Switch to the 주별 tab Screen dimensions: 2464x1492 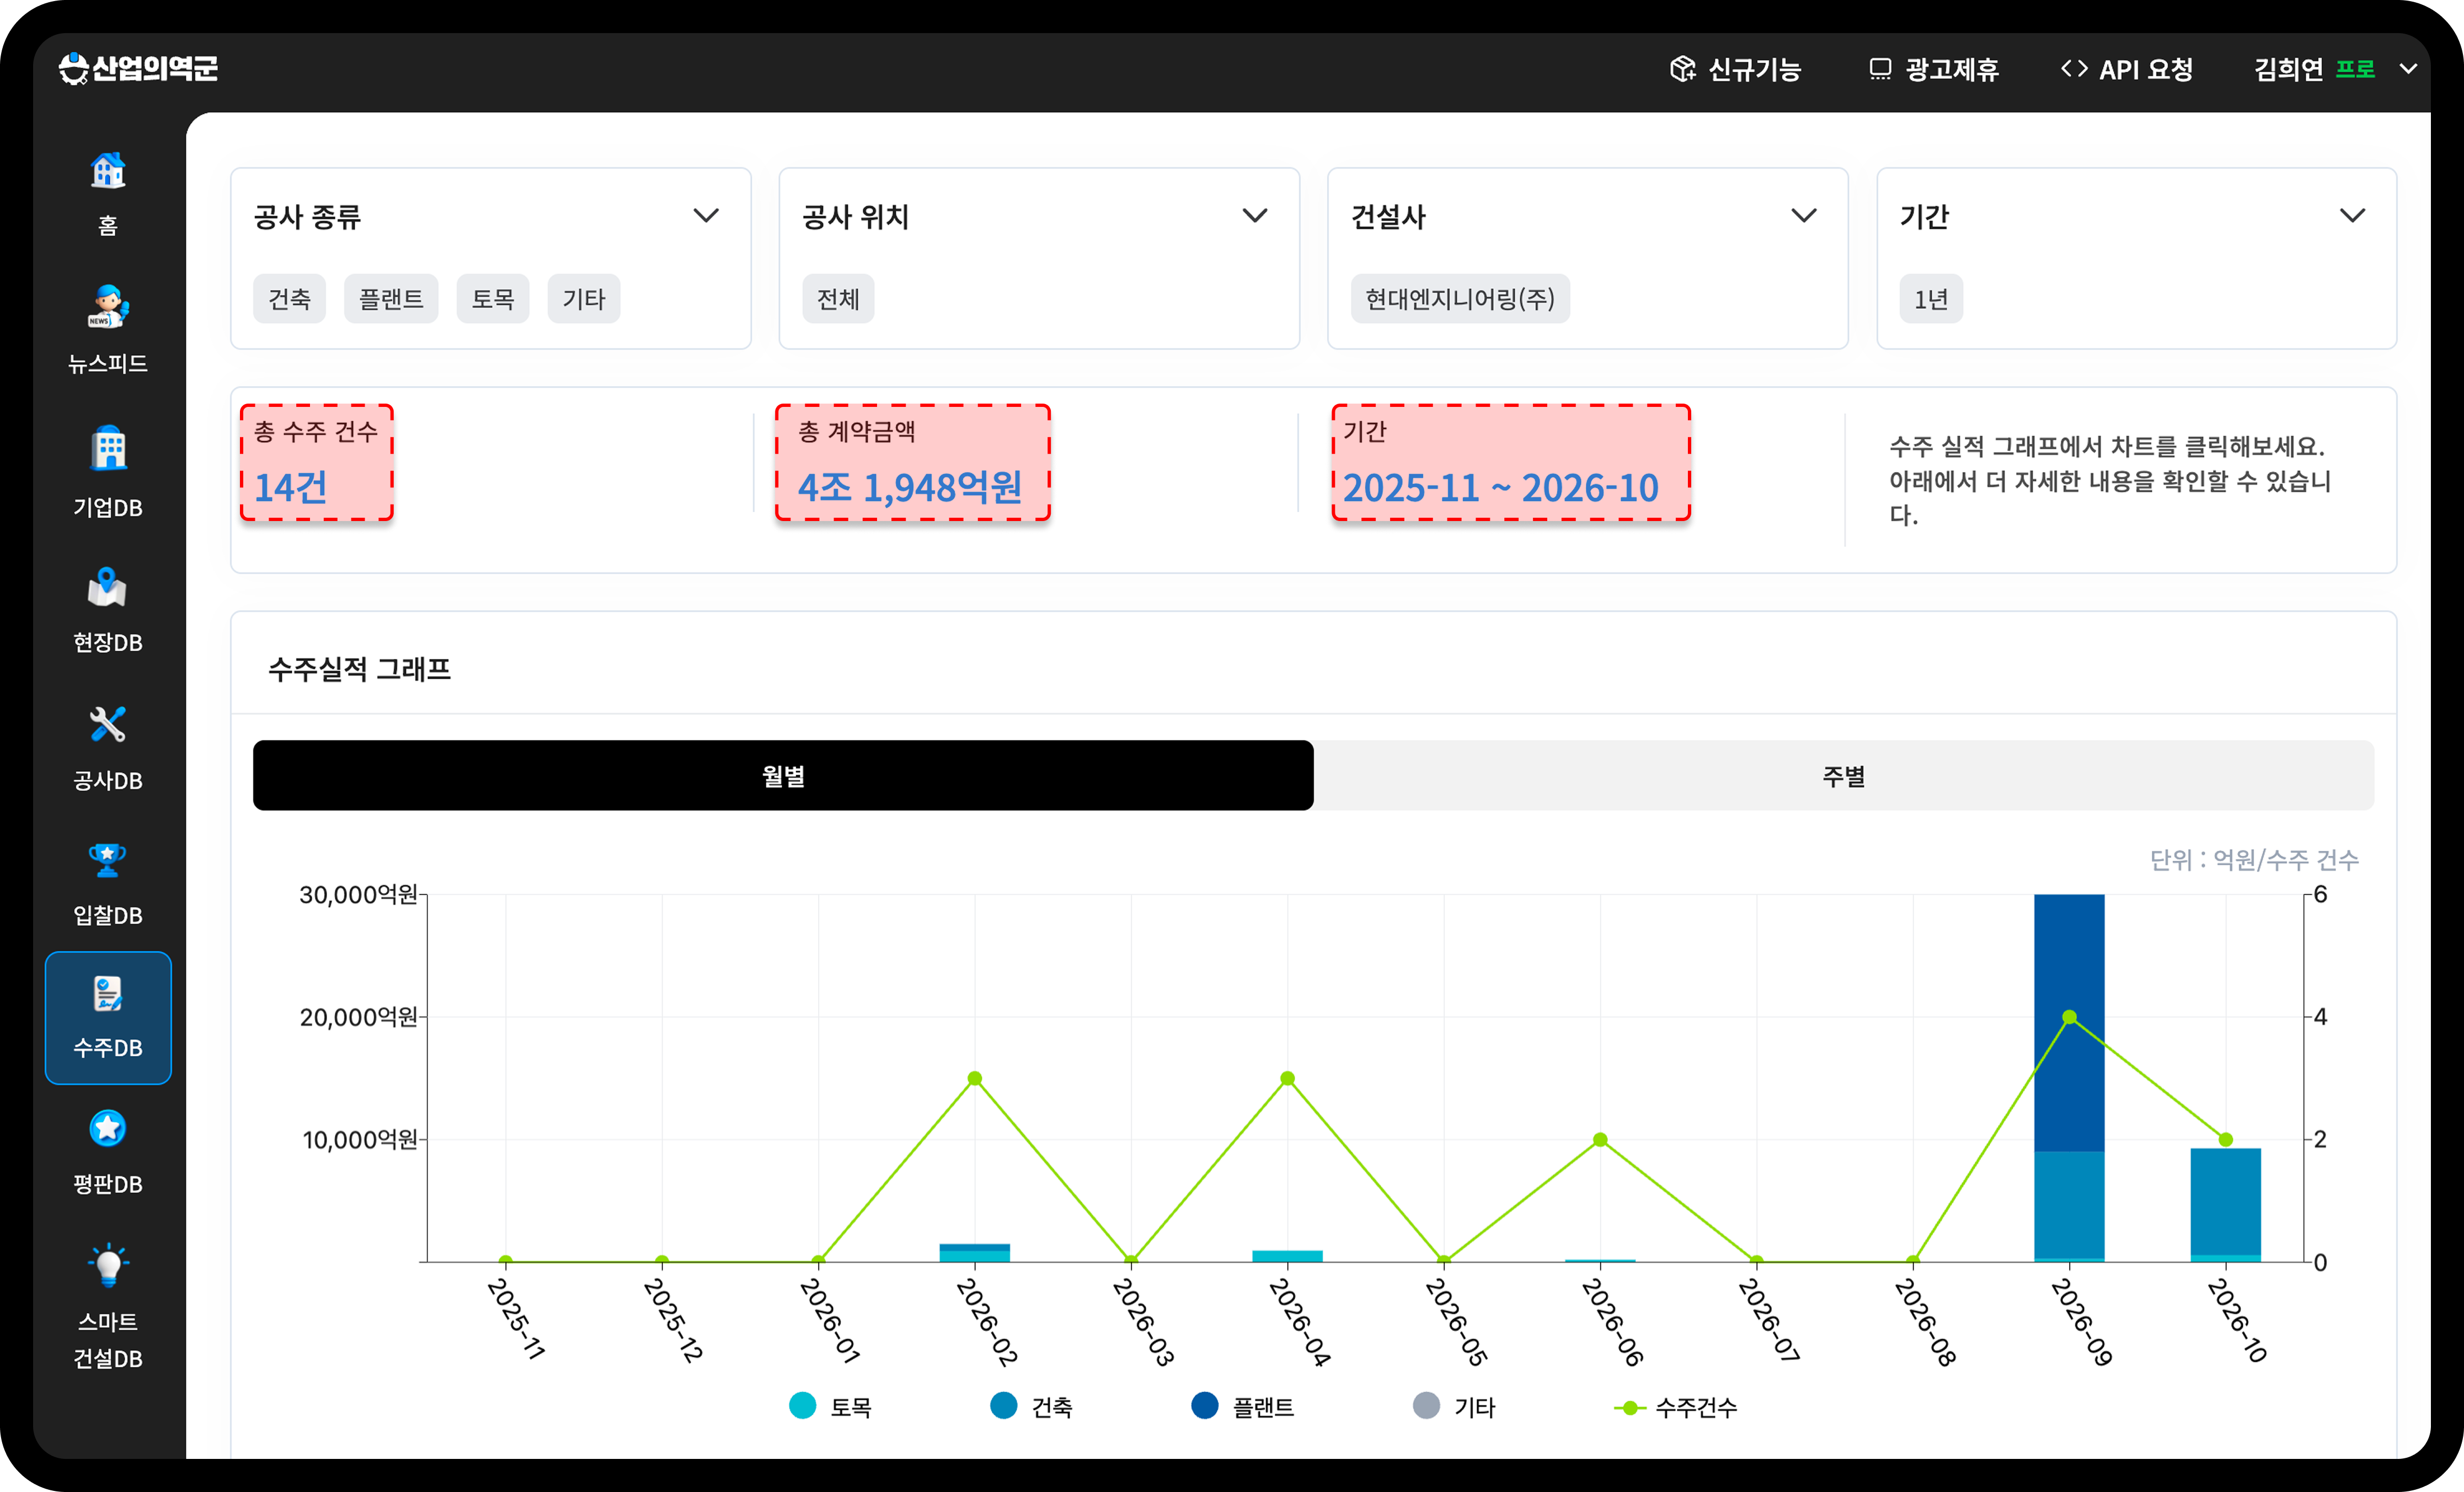click(x=1843, y=775)
